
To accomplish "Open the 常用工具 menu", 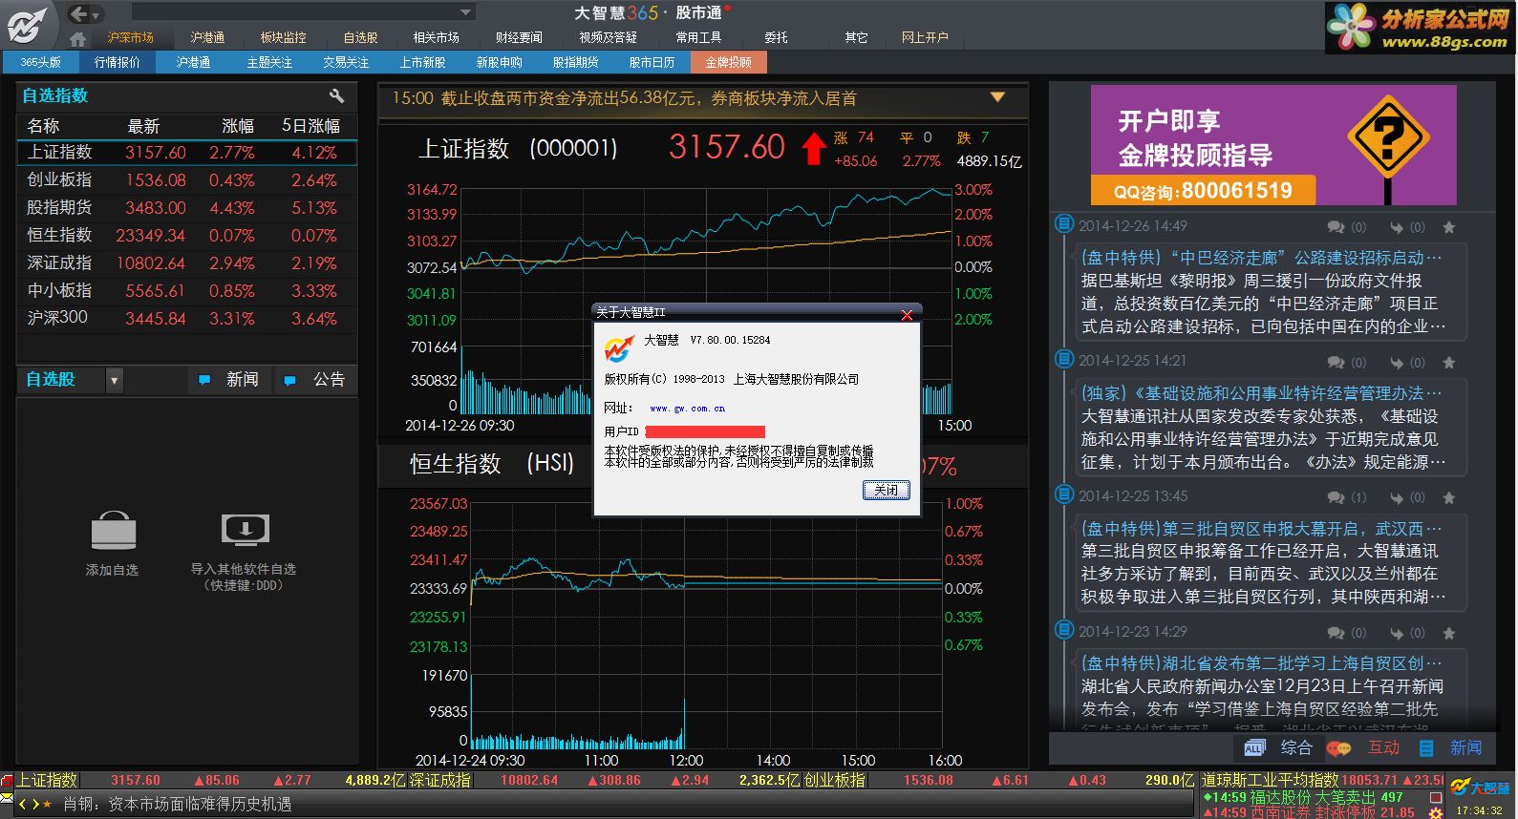I will [698, 37].
